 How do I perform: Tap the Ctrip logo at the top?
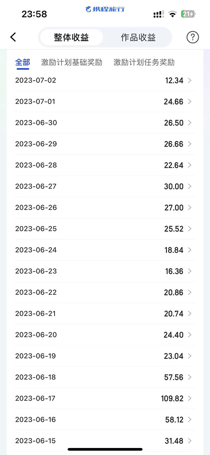tap(105, 9)
